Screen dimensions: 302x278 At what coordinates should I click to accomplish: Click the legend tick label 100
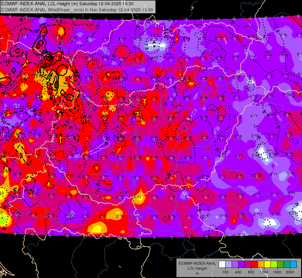point(225,272)
